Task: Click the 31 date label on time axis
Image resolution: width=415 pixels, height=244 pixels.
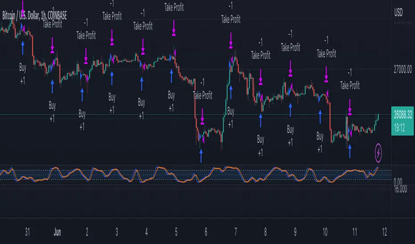Action: [x=28, y=232]
